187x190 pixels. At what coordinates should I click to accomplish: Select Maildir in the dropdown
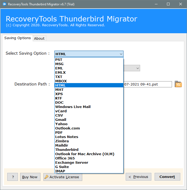89,145
